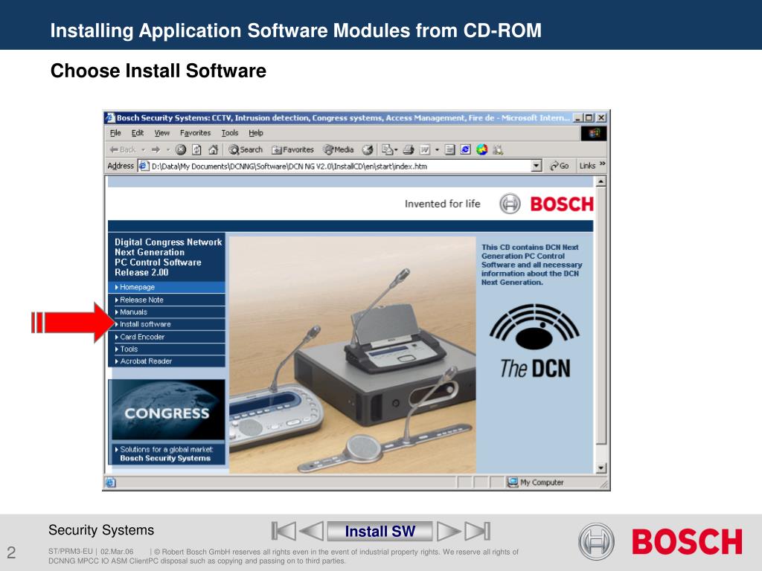Screen dimensions: 762x571
Task: Go to Home page icon
Action: click(213, 149)
